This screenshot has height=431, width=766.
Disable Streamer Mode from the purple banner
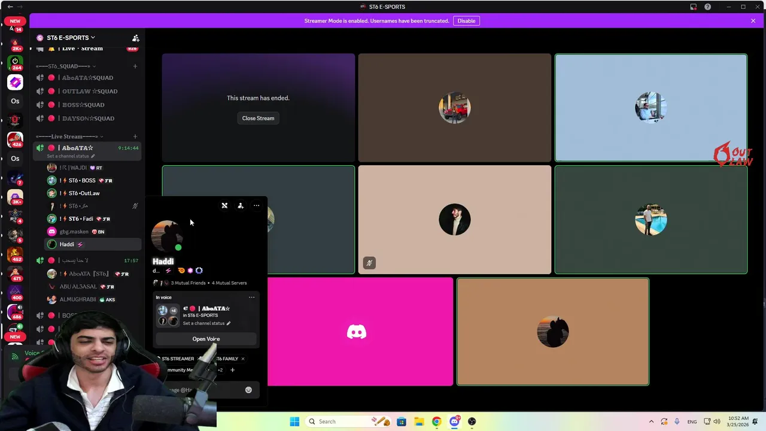466,21
